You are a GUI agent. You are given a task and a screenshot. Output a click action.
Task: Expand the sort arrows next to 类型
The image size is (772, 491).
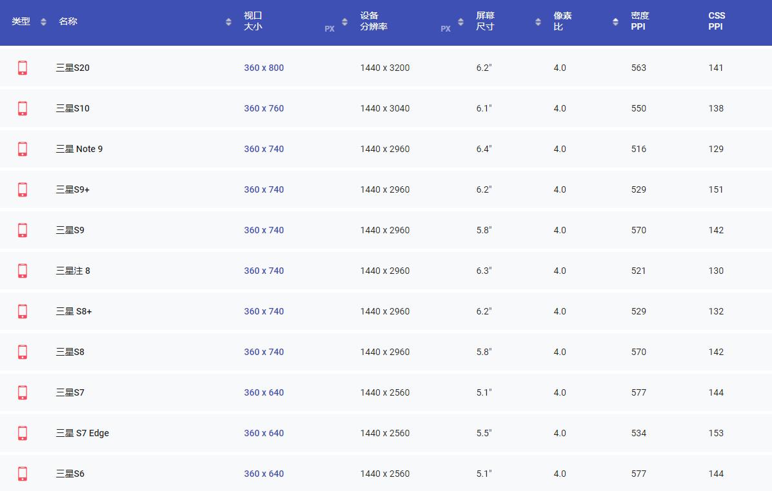tap(43, 21)
